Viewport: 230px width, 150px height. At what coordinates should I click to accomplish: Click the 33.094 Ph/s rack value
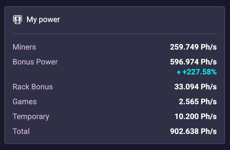point(196,87)
